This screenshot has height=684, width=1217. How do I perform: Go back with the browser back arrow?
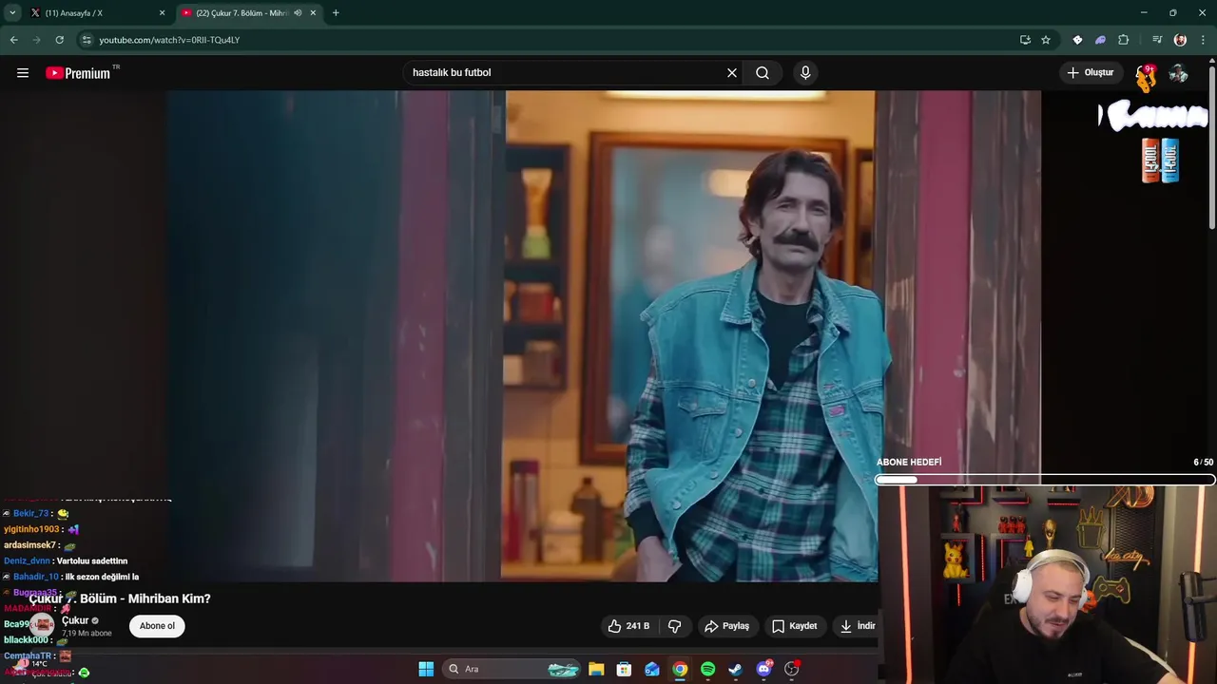[13, 40]
